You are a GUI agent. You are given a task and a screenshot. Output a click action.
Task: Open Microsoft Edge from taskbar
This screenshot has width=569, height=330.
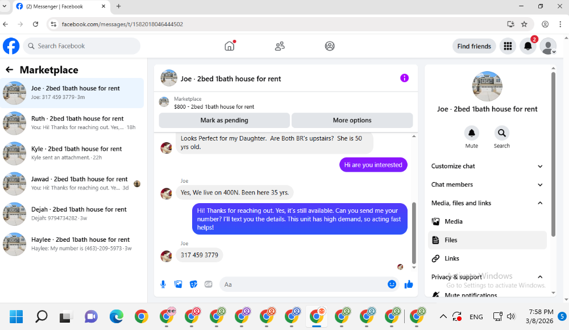pos(116,316)
